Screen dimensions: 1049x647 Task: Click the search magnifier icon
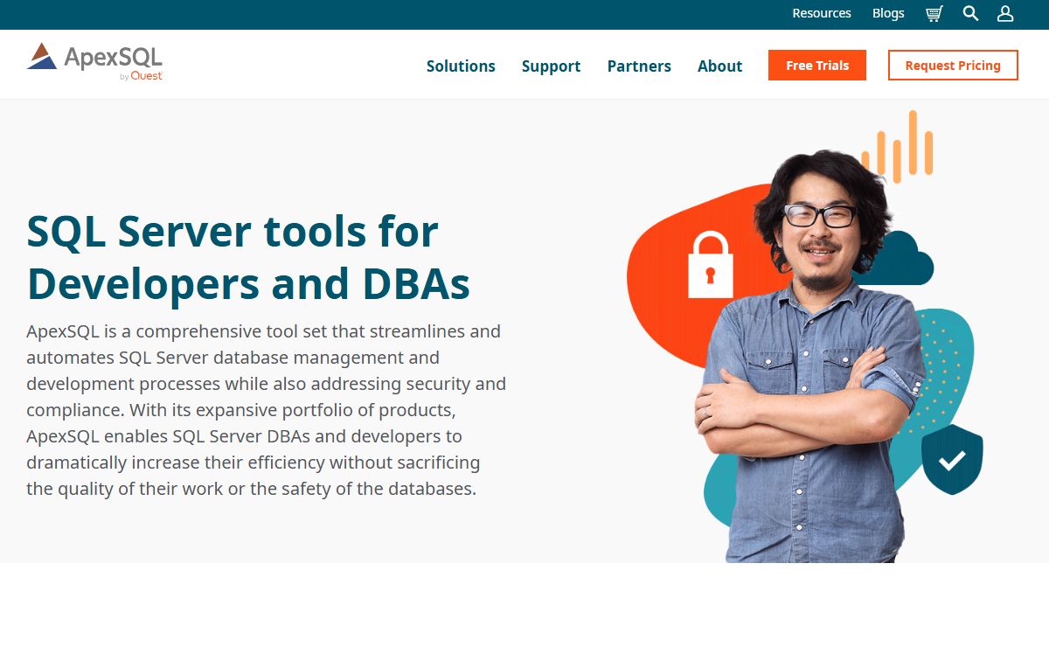970,13
